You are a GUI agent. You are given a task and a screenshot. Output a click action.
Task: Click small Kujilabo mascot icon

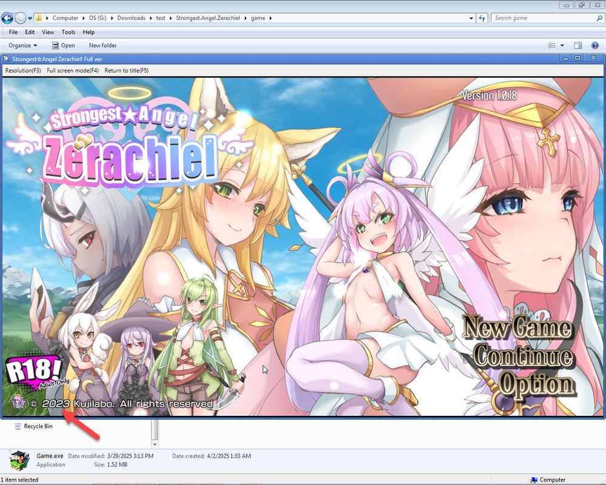pos(18,402)
